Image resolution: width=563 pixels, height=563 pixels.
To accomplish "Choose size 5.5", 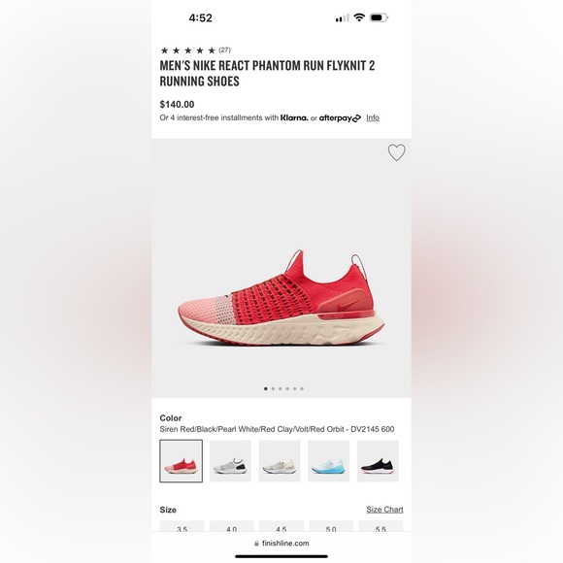I will 381,526.
